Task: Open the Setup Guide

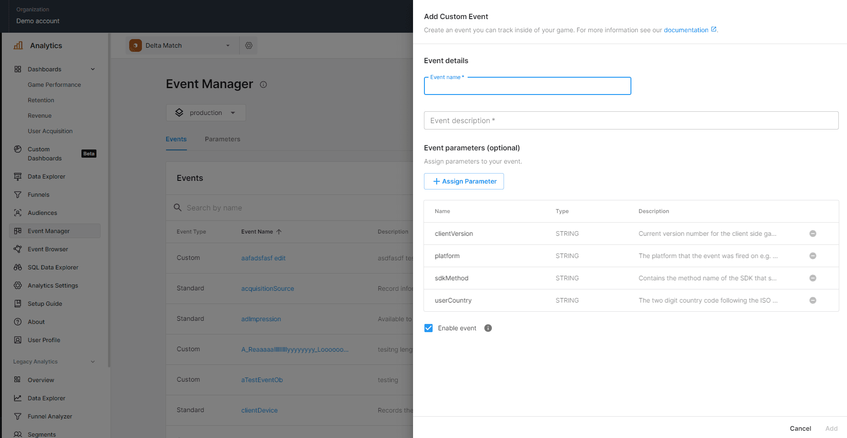Action: pos(45,304)
